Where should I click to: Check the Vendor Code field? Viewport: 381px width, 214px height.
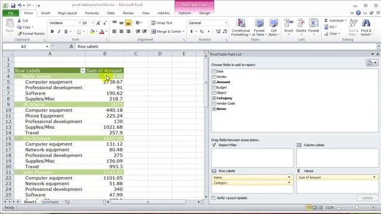[x=214, y=103]
